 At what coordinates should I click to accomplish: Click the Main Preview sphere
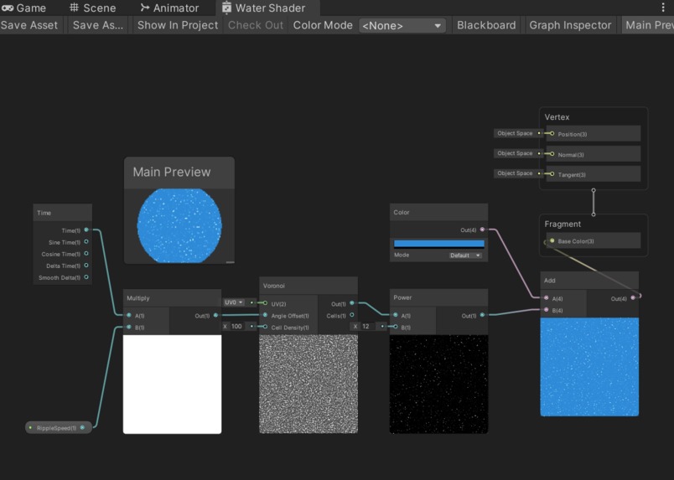click(x=179, y=225)
